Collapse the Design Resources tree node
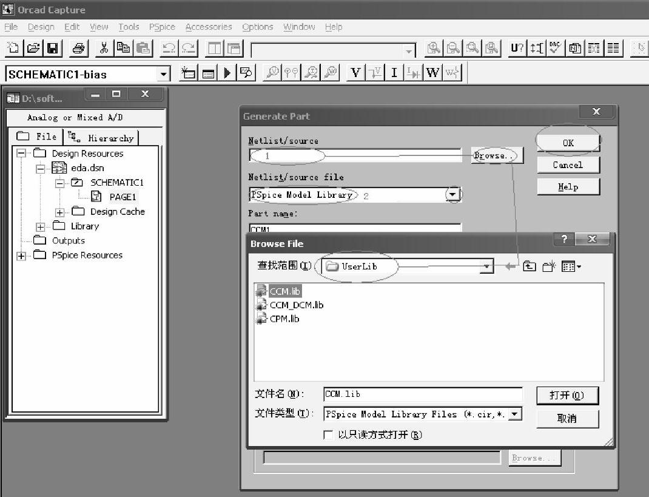 tap(21, 154)
